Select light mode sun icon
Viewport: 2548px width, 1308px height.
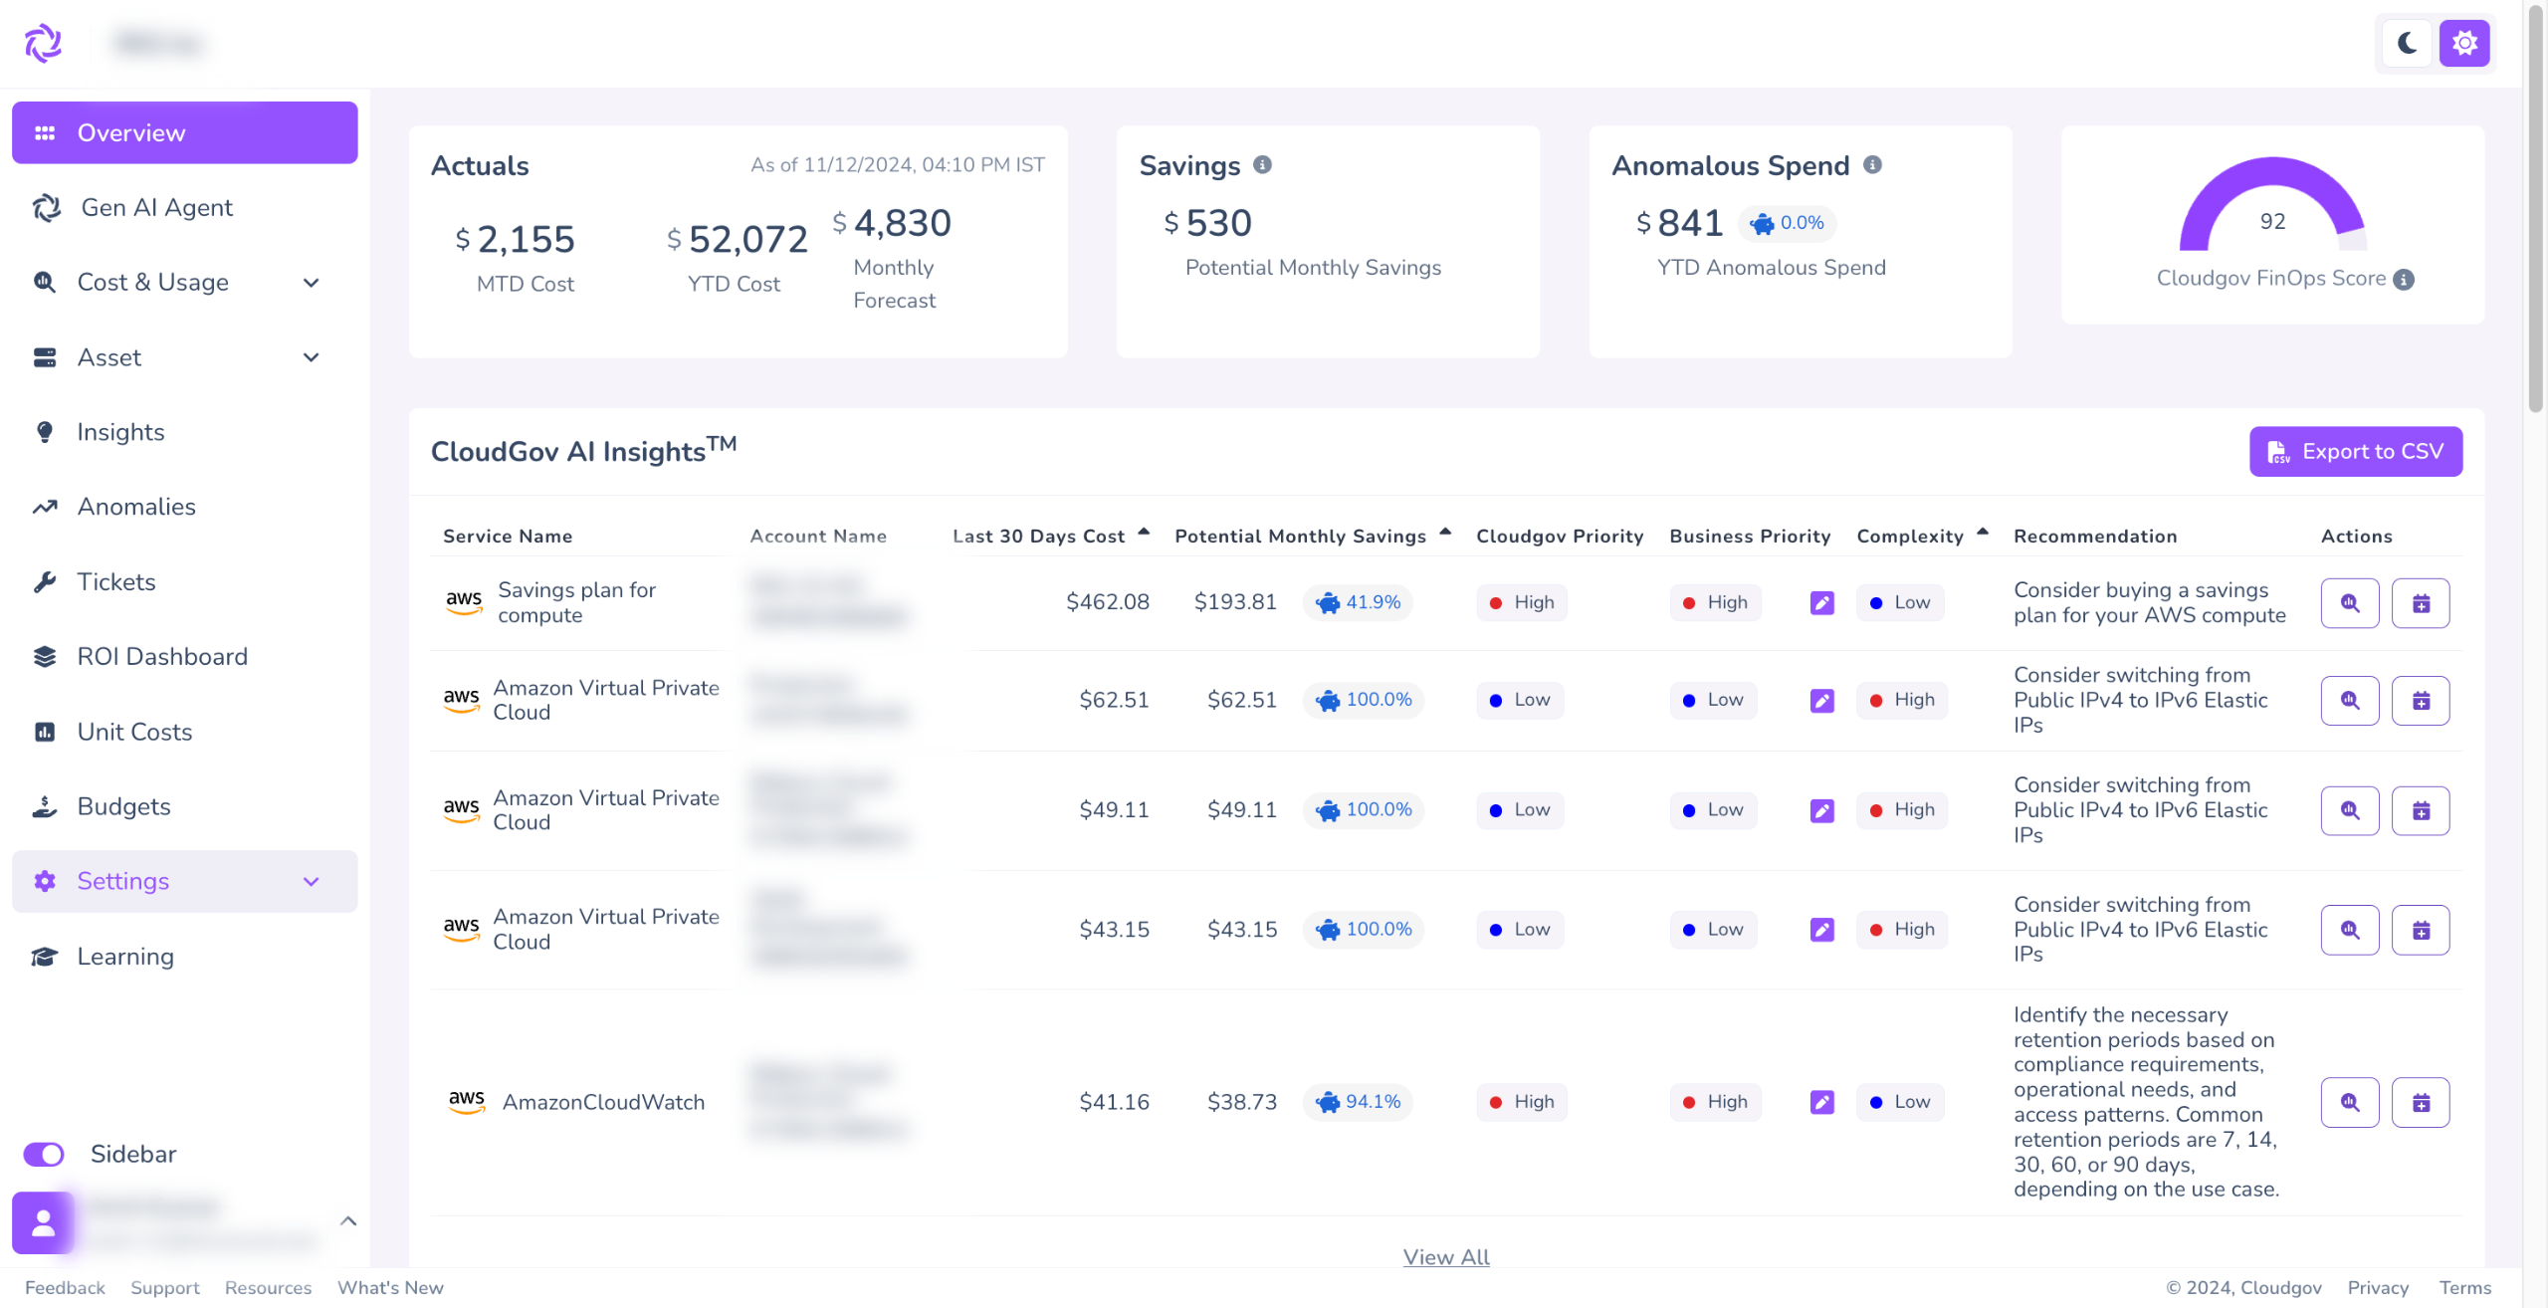pos(2464,43)
